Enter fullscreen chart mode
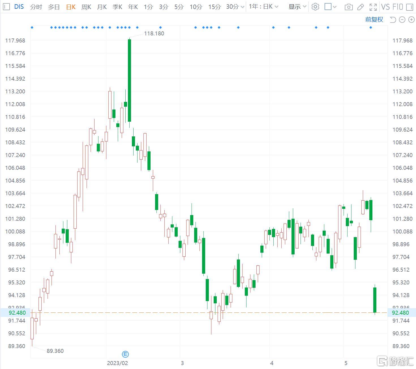The width and height of the screenshot is (416, 369). (x=373, y=7)
